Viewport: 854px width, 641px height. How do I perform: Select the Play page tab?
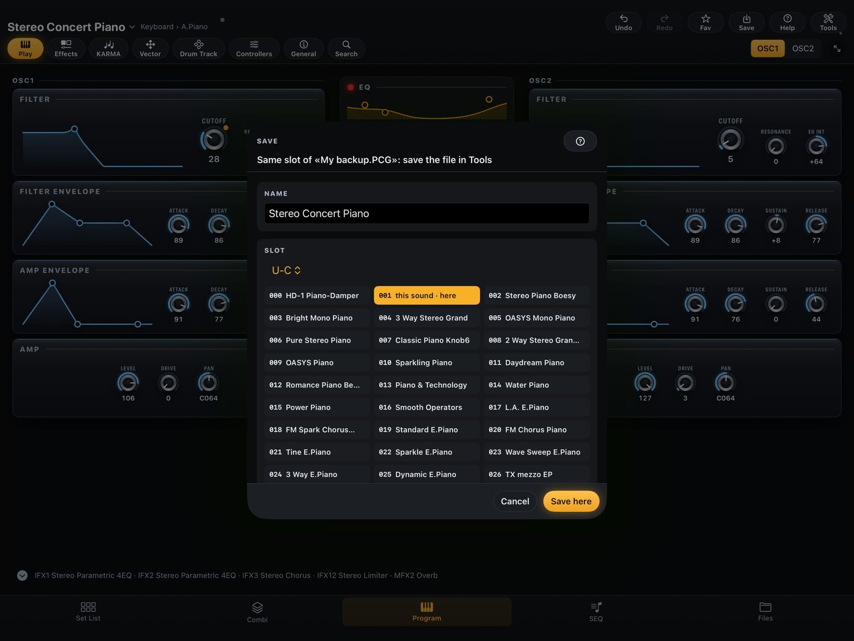[25, 48]
